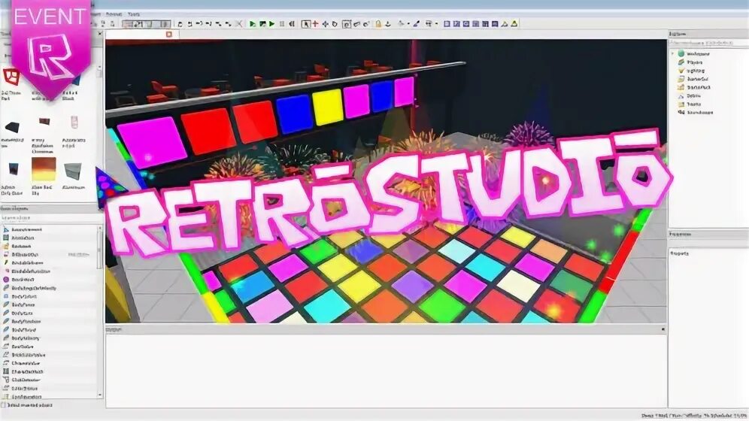The image size is (749, 421).
Task: Insert Animation from the object list
Action: tap(23, 238)
